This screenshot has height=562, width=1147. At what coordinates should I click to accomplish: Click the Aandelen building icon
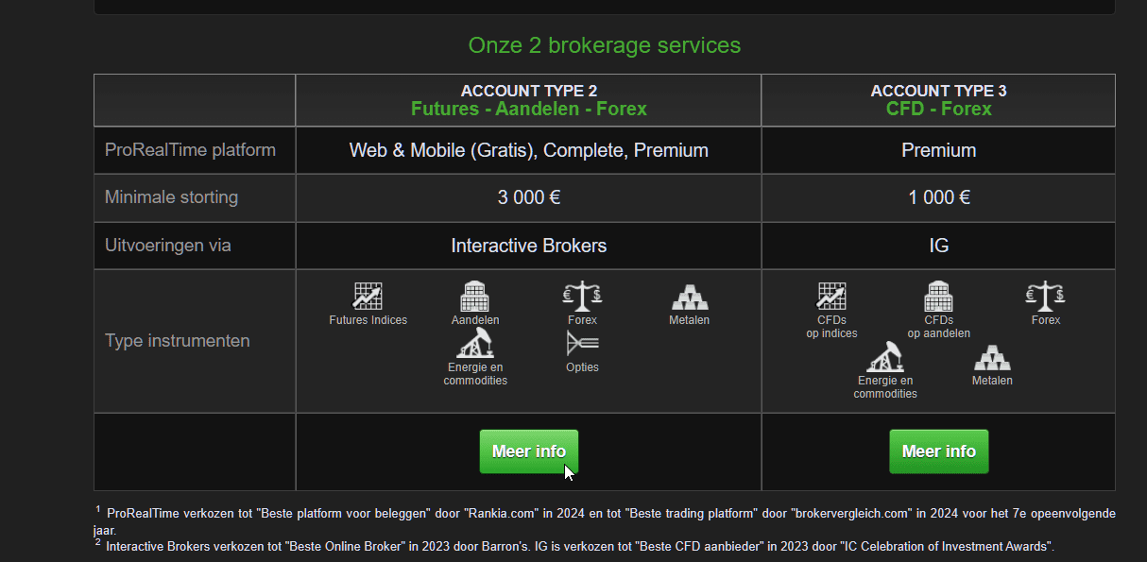[x=474, y=297]
